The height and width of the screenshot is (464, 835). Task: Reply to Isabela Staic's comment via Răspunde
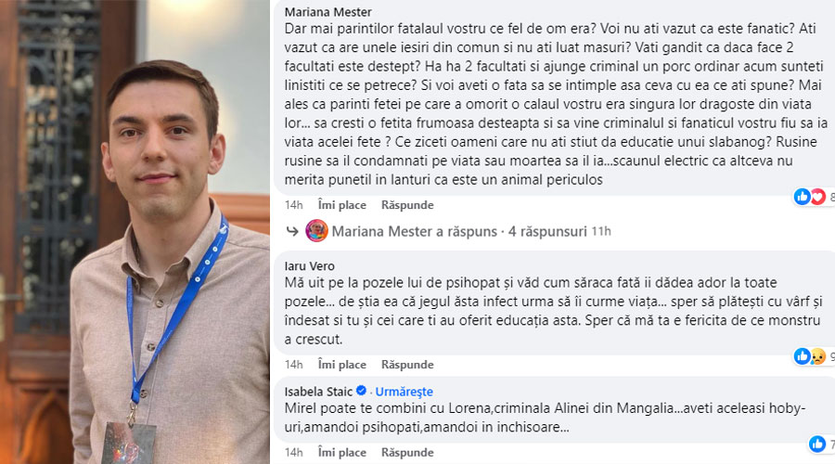pyautogui.click(x=407, y=453)
